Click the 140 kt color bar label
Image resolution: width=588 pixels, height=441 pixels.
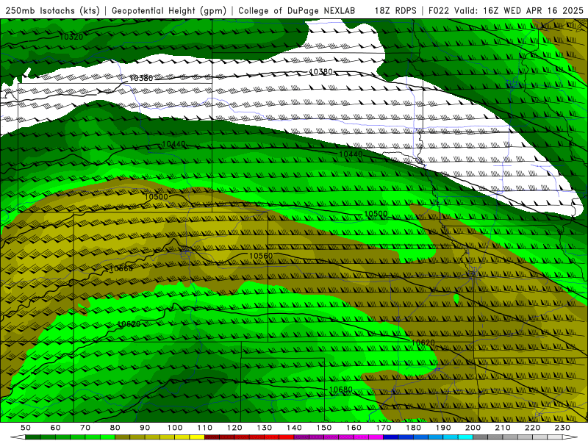[x=294, y=428]
